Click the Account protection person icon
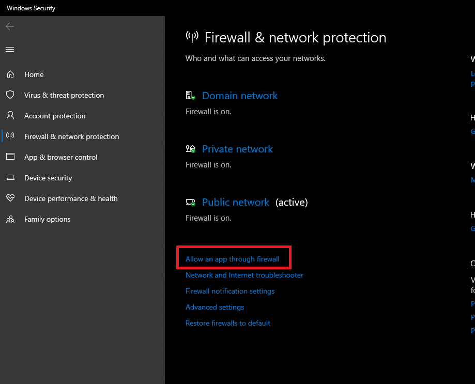475x384 pixels. point(10,116)
